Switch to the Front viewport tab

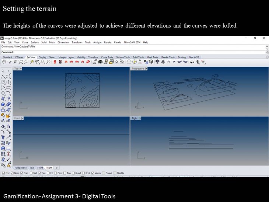coord(40,168)
